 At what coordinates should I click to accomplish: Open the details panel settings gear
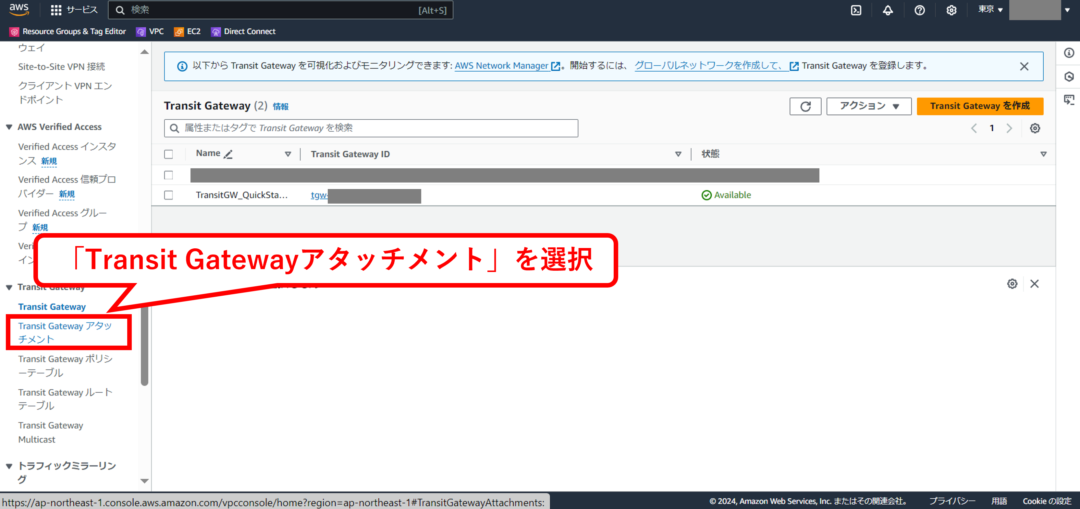point(1012,284)
